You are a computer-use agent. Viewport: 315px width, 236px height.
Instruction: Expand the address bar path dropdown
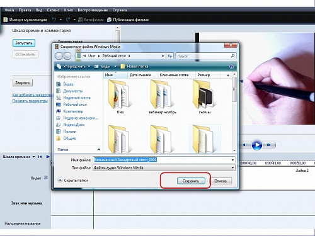point(163,56)
